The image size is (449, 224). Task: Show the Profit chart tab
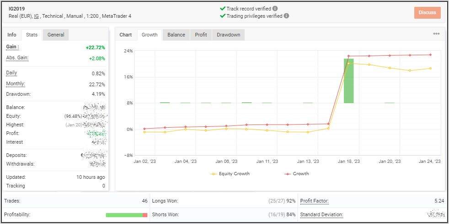pyautogui.click(x=201, y=35)
